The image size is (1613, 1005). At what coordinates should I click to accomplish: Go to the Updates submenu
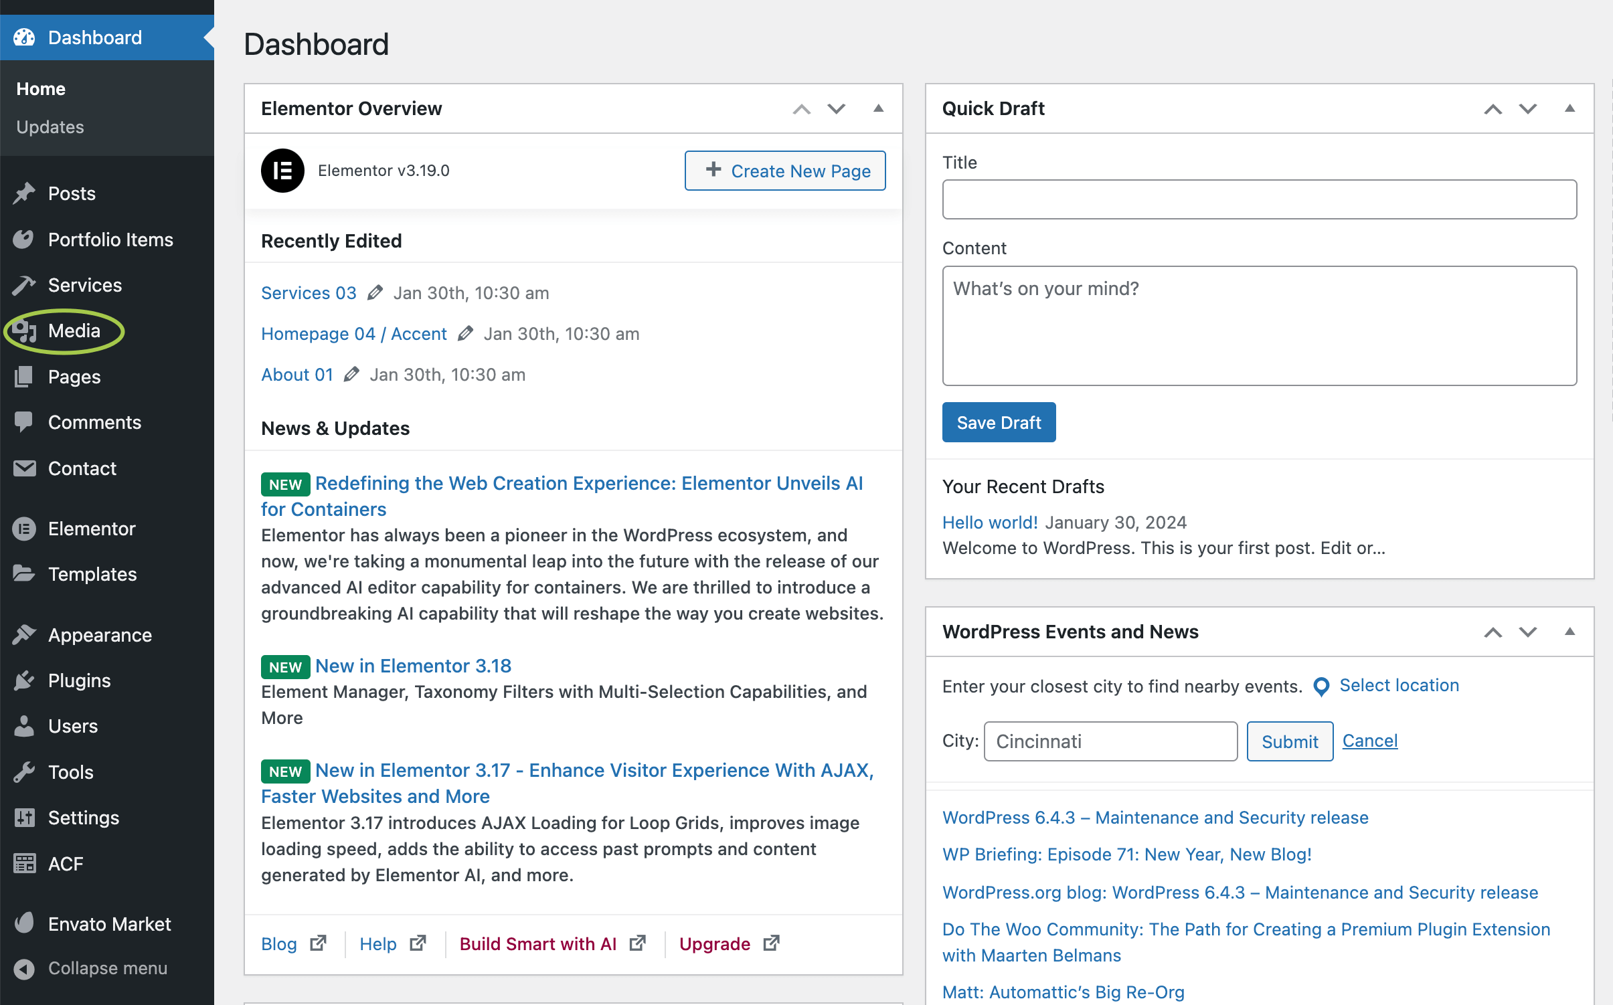coord(50,127)
